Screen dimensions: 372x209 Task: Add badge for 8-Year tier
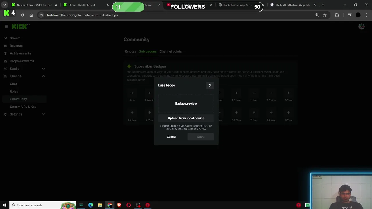(288, 113)
